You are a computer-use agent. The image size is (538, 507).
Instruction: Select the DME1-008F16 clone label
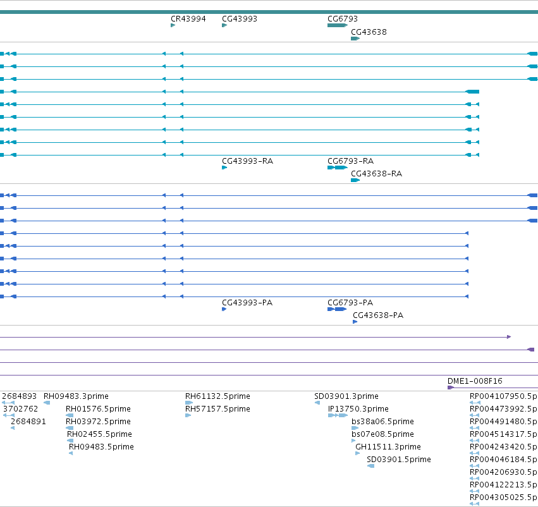click(475, 381)
